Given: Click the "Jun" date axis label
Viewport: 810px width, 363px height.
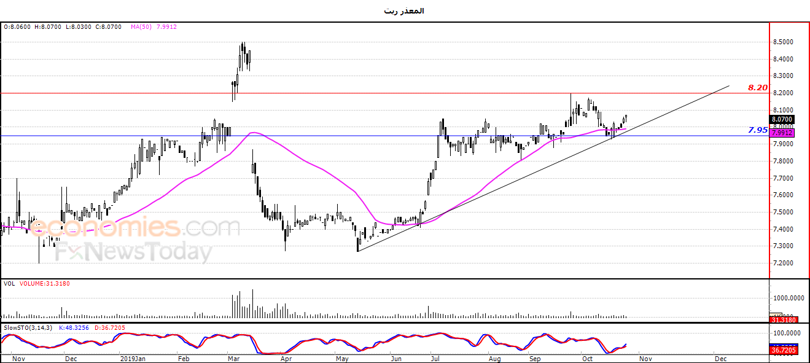Looking at the screenshot, I should point(396,358).
